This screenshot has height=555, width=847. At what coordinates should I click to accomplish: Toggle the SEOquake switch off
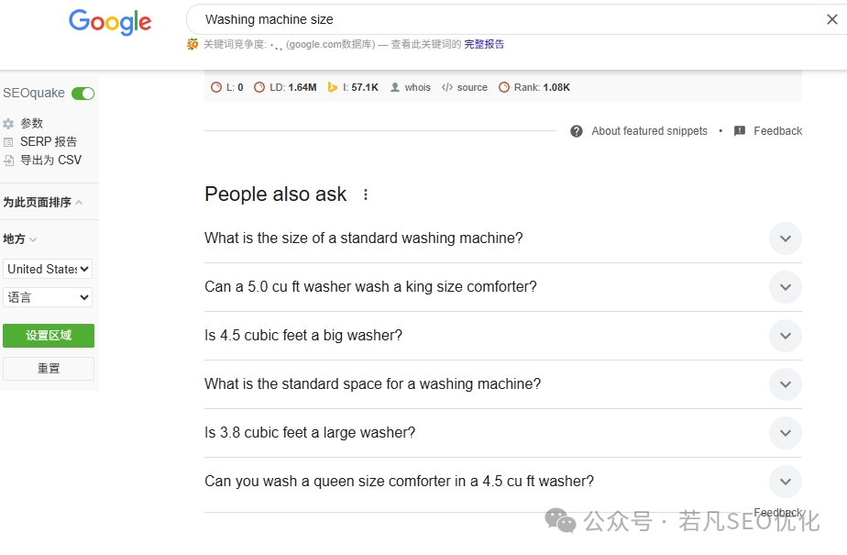tap(83, 94)
